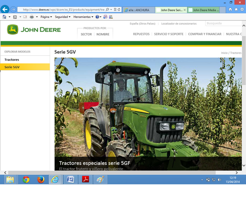Image resolution: width=246 pixels, height=205 pixels.
Task: Go back with the blue back arrow
Action: click(x=5, y=9)
